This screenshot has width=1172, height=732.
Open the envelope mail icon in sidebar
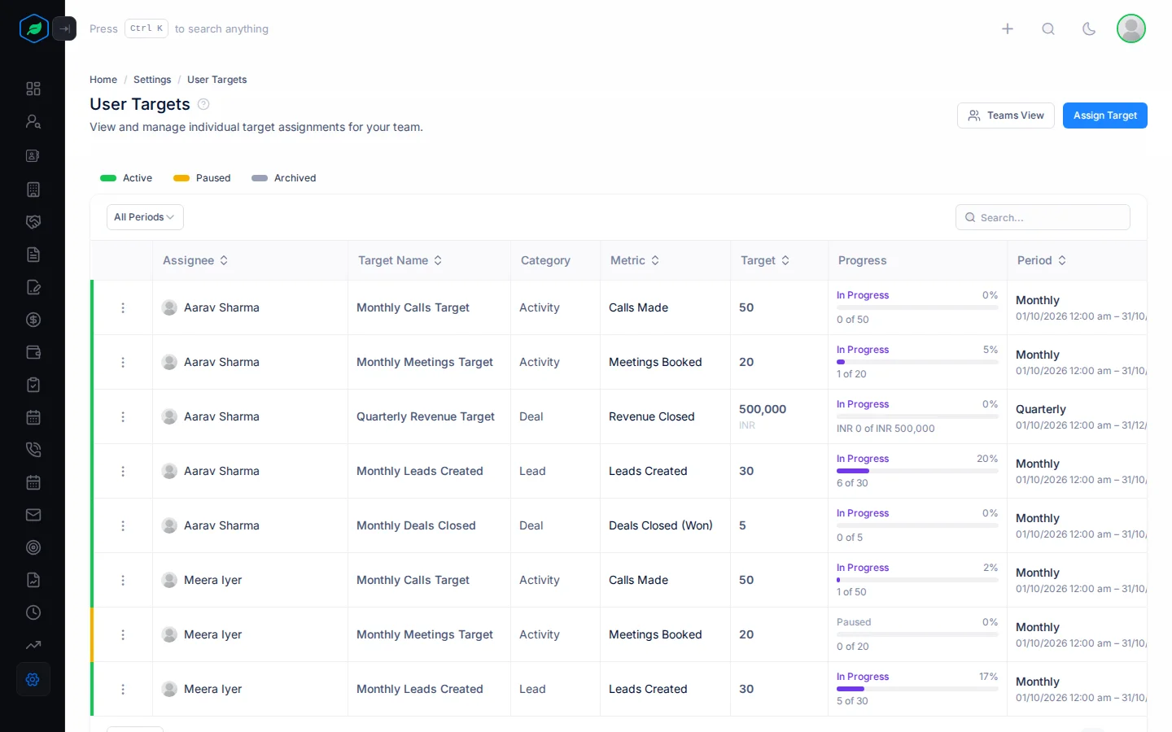coord(33,515)
